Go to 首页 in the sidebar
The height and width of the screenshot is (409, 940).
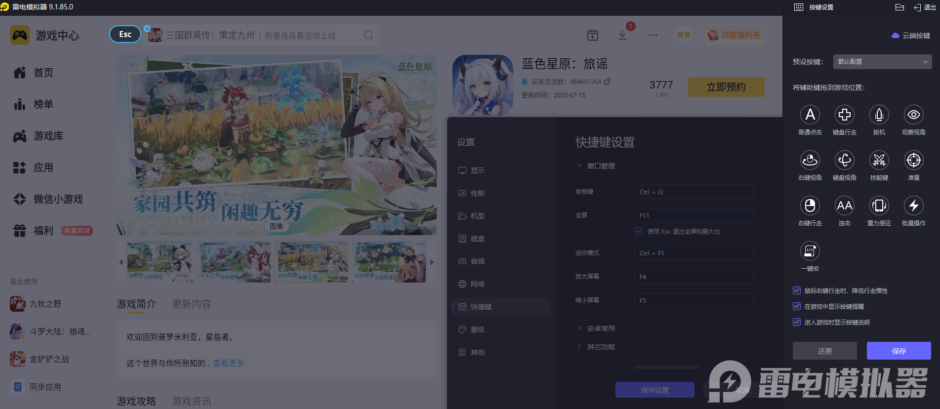[x=34, y=73]
